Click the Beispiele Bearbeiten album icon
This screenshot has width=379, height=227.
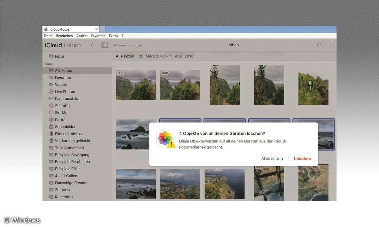pos(51,162)
